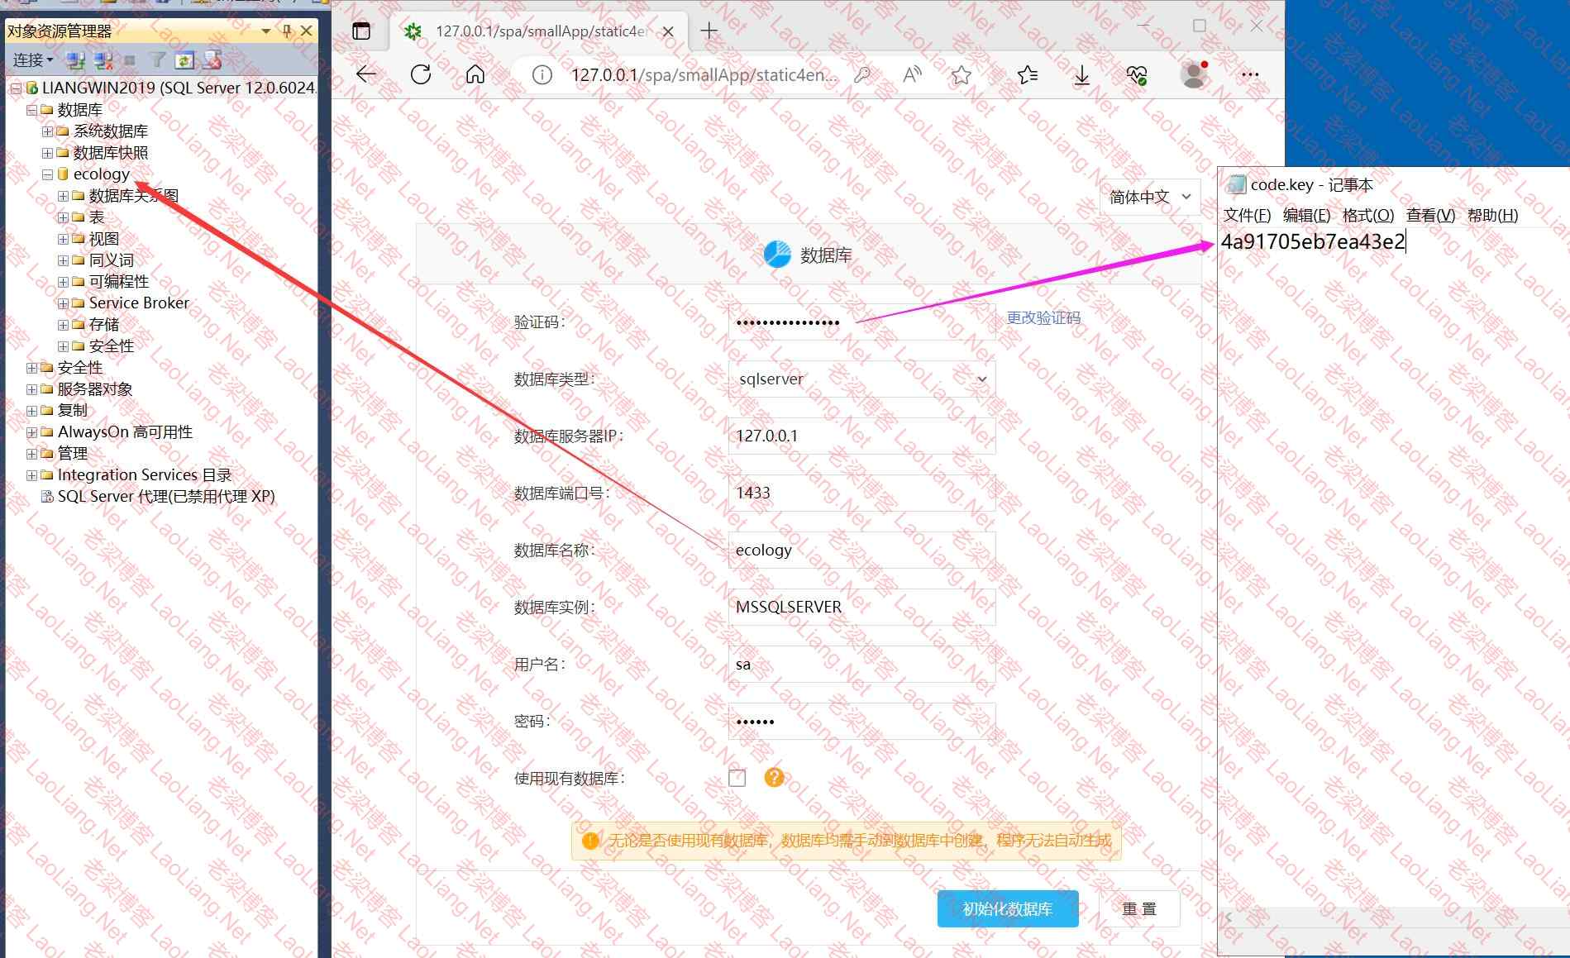
Task: Open the database type sqlserver dropdown
Action: point(861,379)
